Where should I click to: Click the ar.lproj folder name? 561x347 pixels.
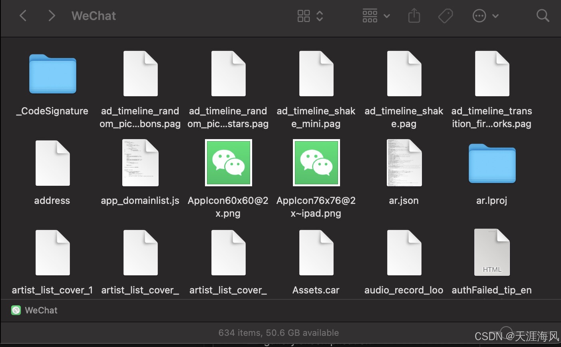click(492, 201)
